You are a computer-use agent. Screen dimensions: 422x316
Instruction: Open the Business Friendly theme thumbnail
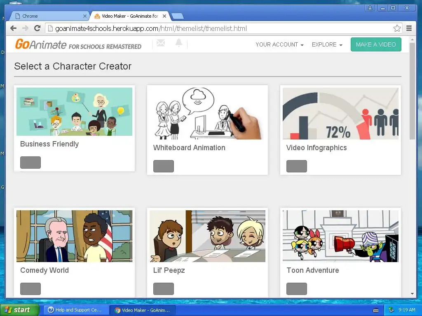tap(74, 112)
